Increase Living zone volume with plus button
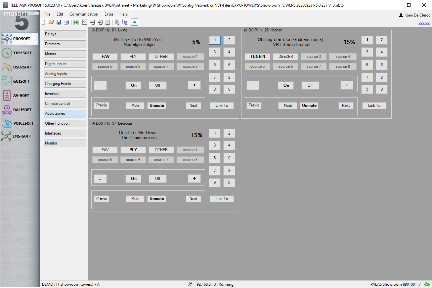The image size is (432, 288). point(194,85)
